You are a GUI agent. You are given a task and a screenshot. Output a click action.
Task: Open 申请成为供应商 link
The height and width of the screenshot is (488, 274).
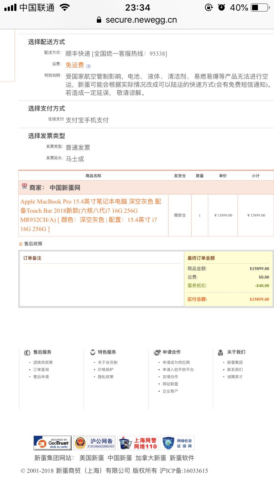tap(176, 363)
